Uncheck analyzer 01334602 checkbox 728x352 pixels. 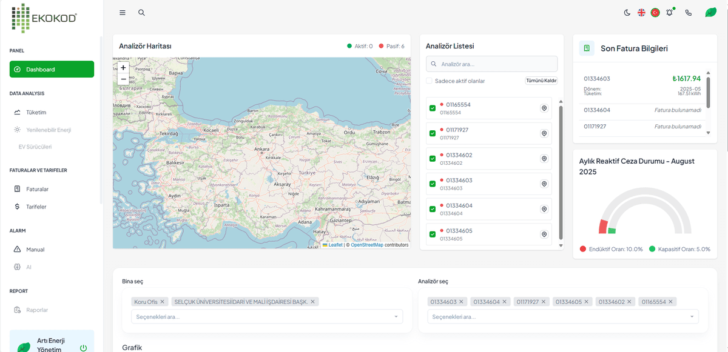pos(433,159)
